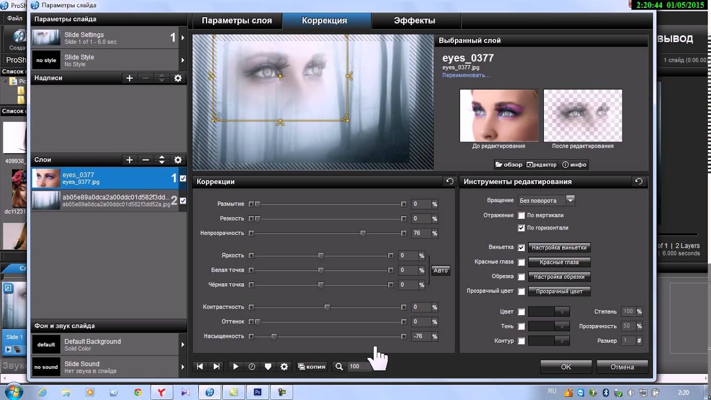Enable Красные глаза checkbox
The width and height of the screenshot is (711, 400).
click(521, 262)
